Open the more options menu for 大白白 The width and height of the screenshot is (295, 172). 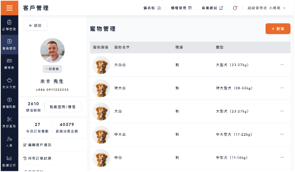pos(282,65)
